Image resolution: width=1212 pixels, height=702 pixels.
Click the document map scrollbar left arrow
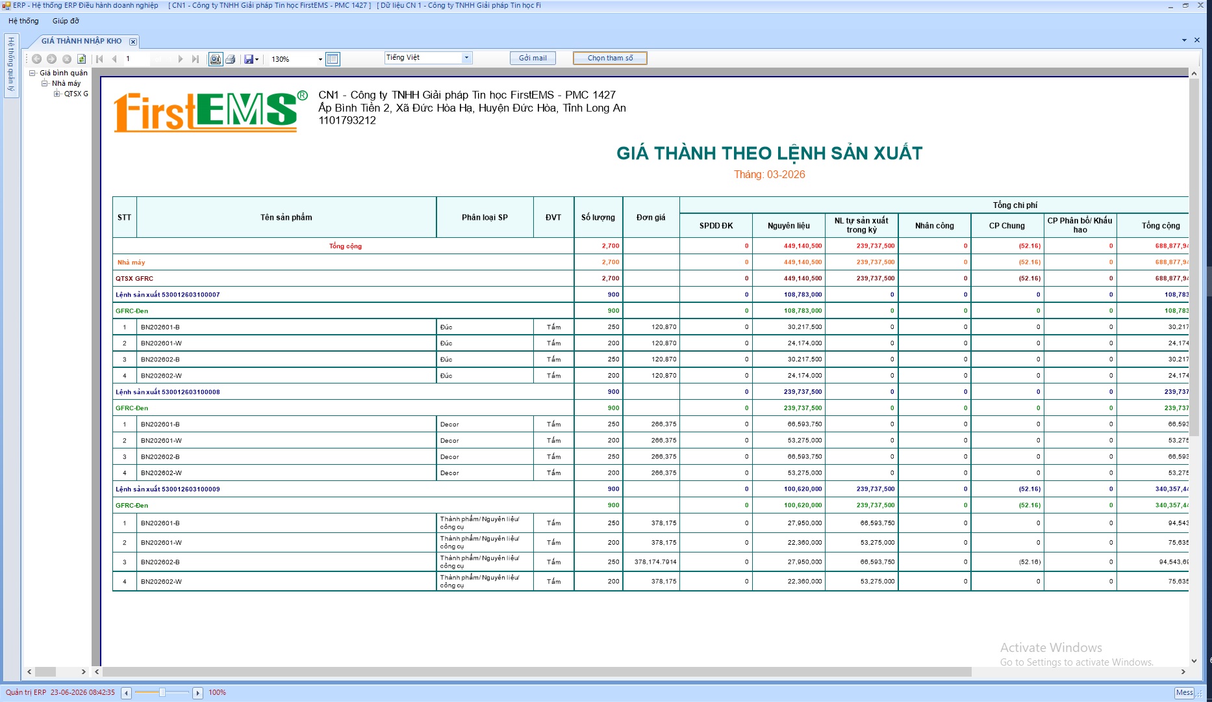point(29,671)
